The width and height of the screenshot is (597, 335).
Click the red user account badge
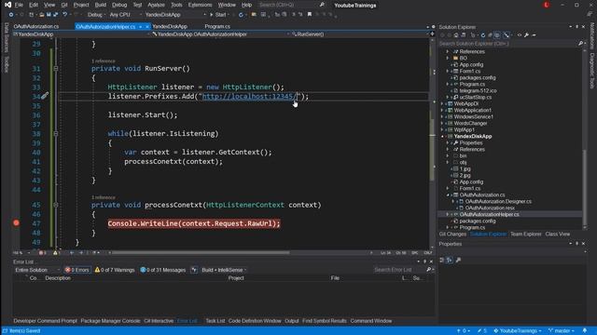click(547, 5)
